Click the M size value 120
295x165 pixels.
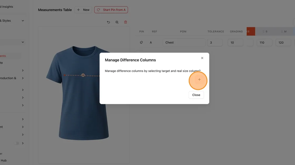point(283,43)
